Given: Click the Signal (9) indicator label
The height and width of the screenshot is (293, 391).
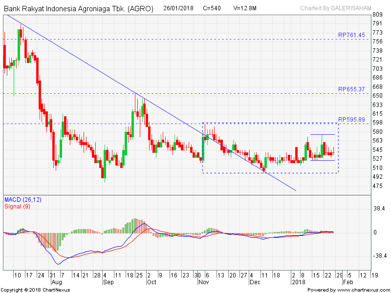Looking at the screenshot, I should 18,206.
